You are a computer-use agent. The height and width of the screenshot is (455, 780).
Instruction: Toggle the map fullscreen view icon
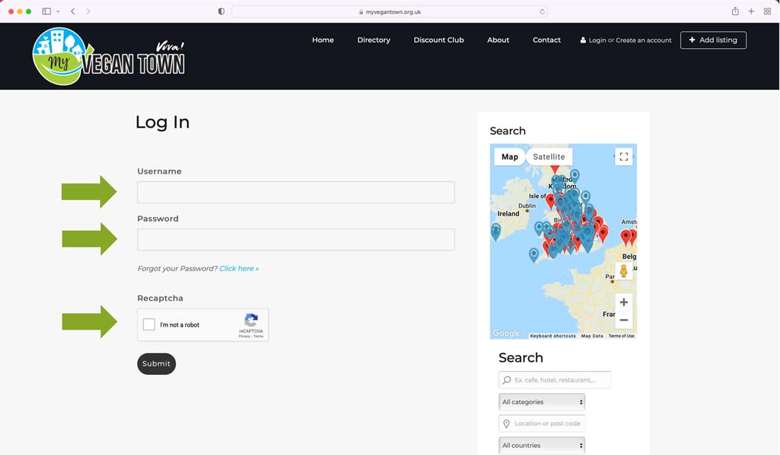click(623, 157)
